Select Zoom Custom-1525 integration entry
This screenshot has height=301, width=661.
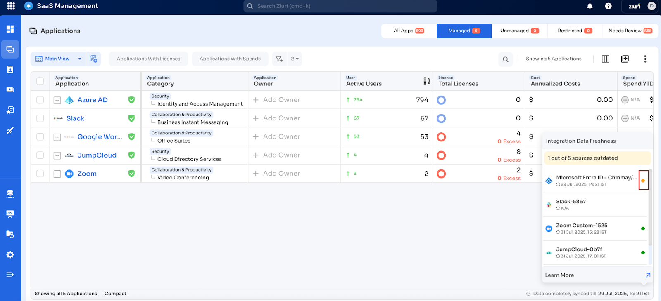pyautogui.click(x=595, y=228)
